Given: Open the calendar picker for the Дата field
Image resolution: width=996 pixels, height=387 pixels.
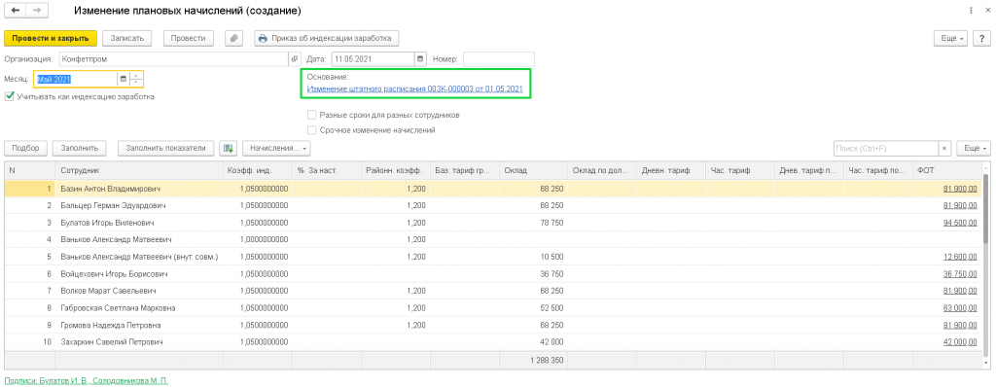Looking at the screenshot, I should 420,59.
